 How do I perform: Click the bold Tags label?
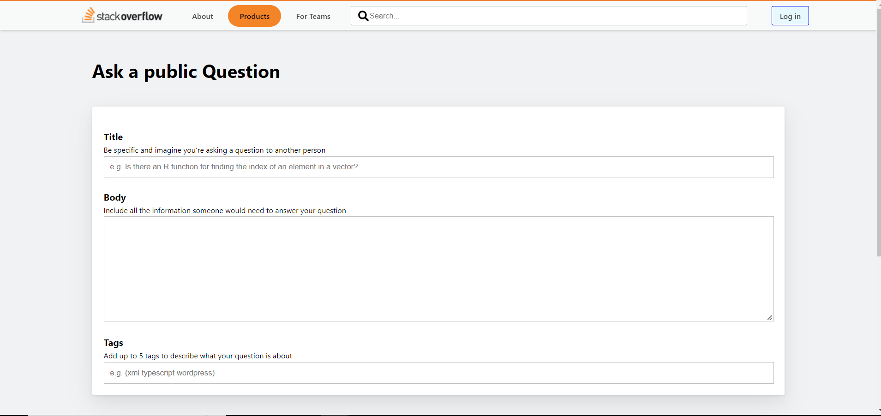(x=113, y=343)
